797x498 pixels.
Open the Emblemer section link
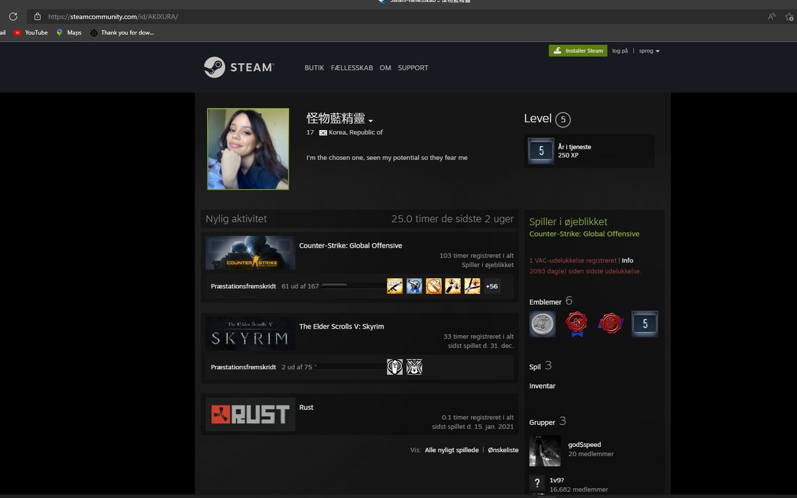click(x=545, y=302)
